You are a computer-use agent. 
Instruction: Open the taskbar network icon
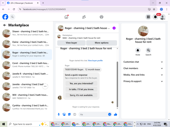coord(141,124)
